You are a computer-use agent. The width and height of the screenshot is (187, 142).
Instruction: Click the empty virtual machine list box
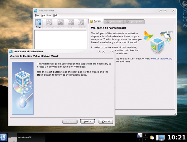click(60, 40)
